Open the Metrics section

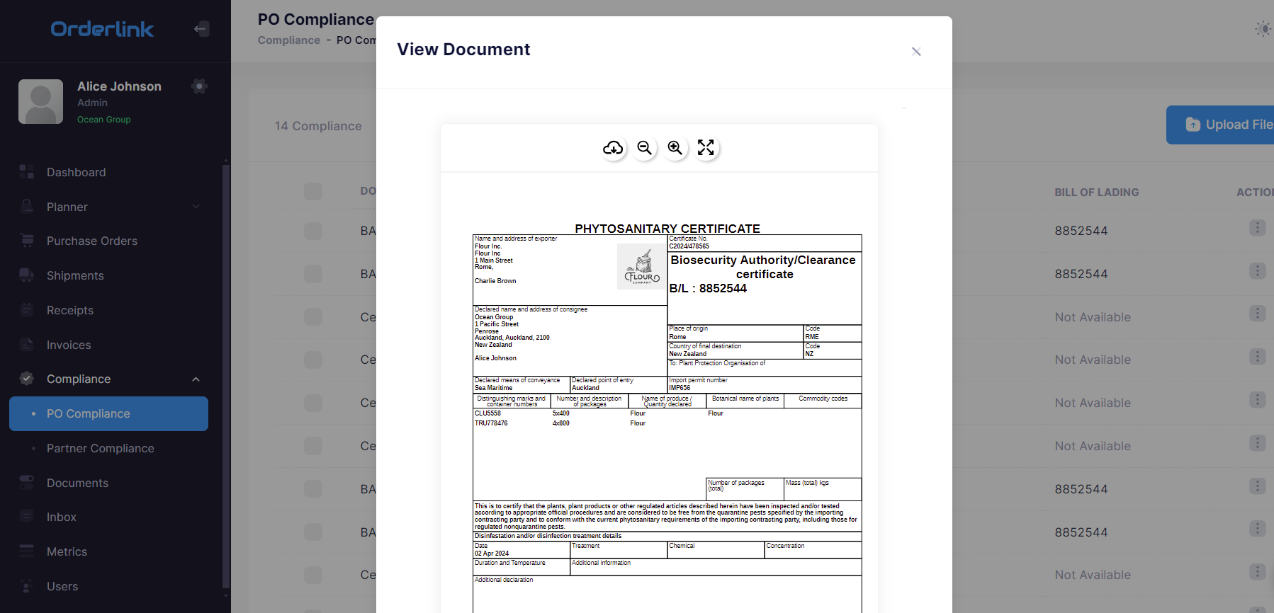[67, 551]
